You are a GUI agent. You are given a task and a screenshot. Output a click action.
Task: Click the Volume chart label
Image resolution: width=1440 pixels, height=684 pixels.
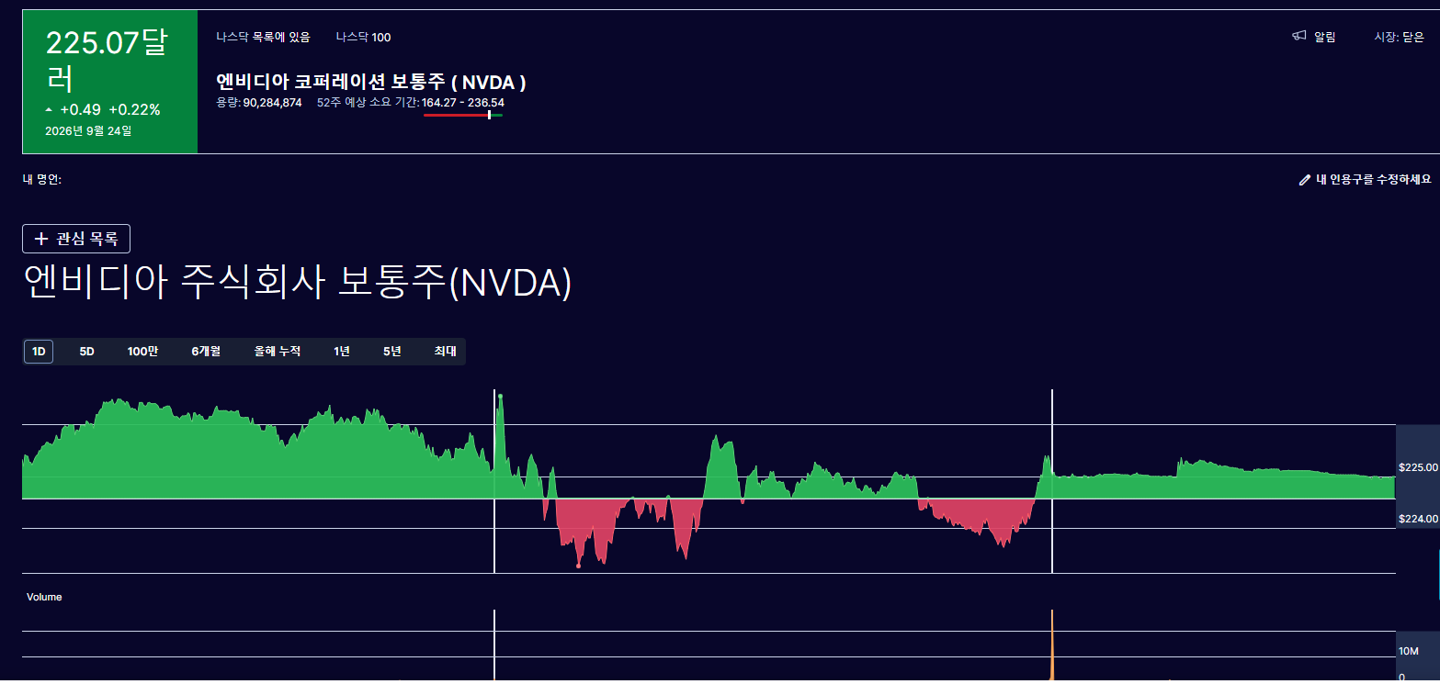pos(44,597)
